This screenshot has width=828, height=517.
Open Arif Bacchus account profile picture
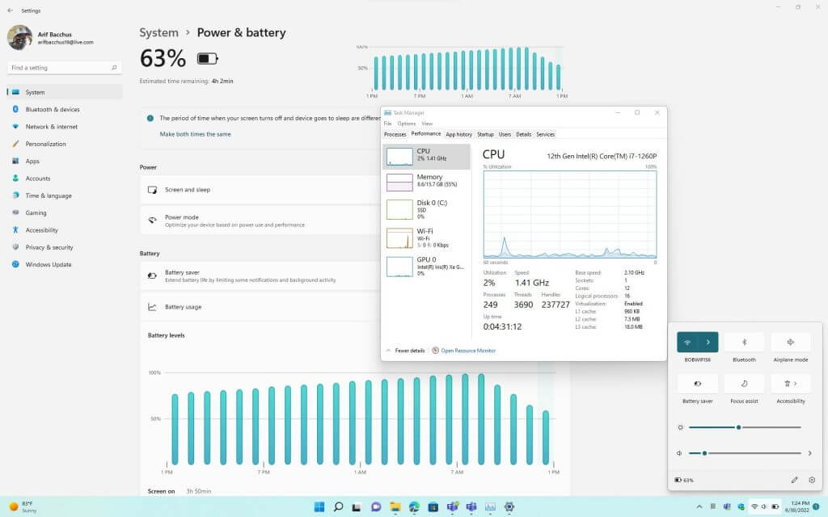tap(19, 37)
